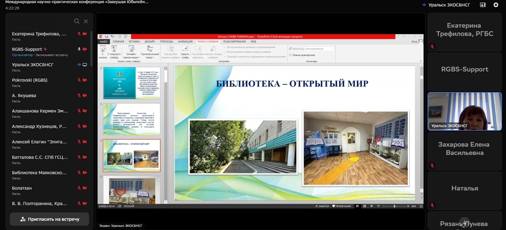
Task: Open the 'Анимация' ribbon tab
Action: tap(185, 41)
